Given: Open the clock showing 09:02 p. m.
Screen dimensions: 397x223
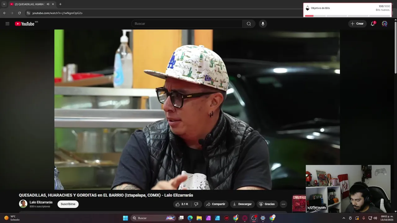Looking at the screenshot, I should coord(386,218).
